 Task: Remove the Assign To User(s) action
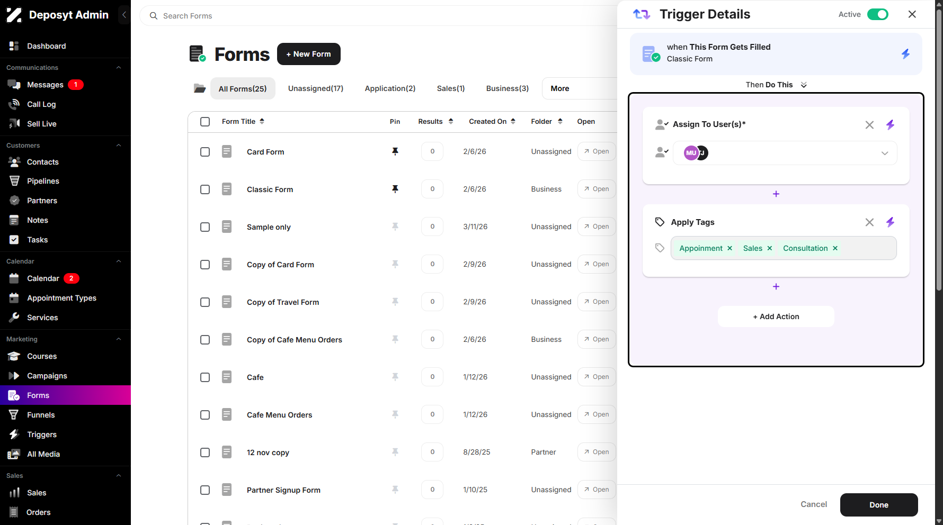tap(869, 125)
